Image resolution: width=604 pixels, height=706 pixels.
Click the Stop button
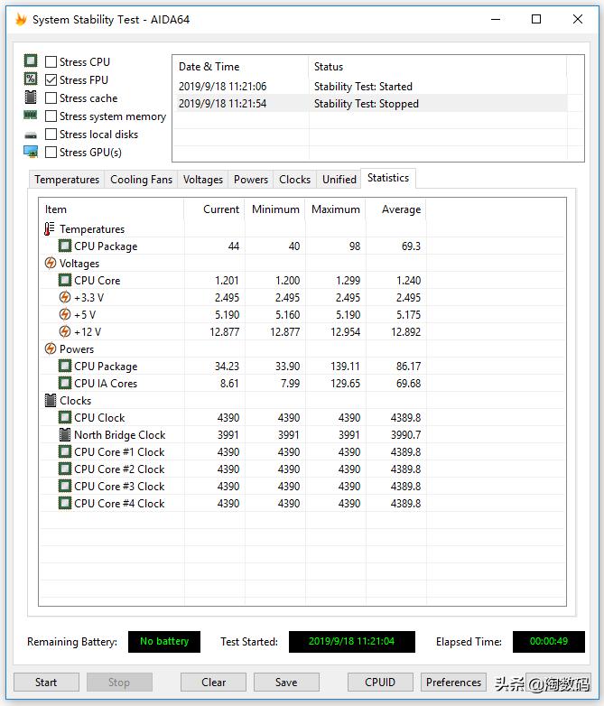(x=119, y=683)
